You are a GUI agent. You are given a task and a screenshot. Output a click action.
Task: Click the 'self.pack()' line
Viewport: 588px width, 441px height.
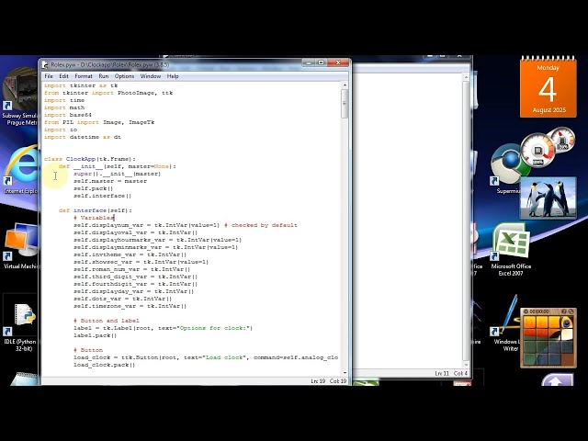pyautogui.click(x=93, y=188)
